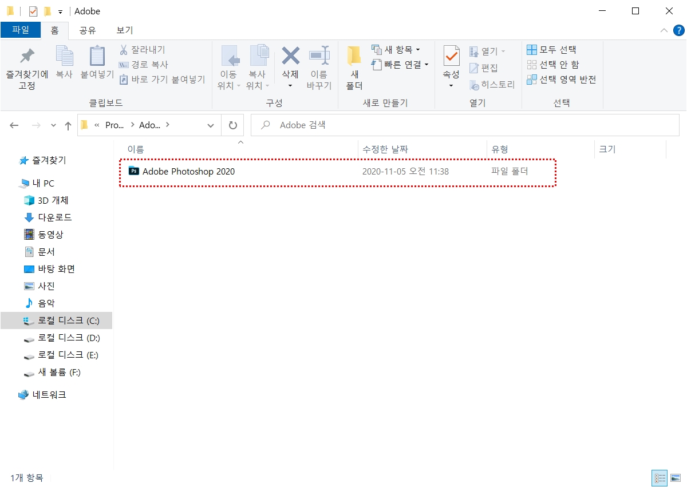Click the Properties checkmark in title bar
687x487 pixels.
[x=33, y=11]
